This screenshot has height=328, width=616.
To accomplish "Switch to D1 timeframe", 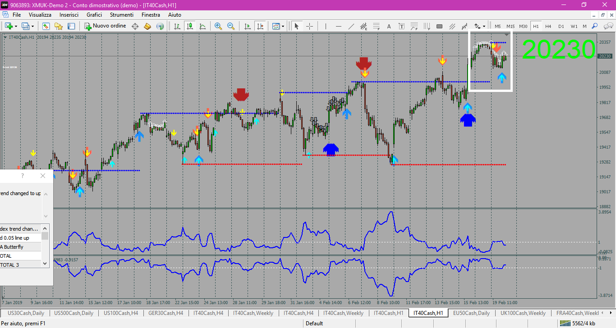I will tap(561, 26).
